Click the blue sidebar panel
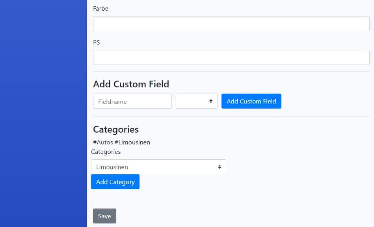Viewport: 374px width, 227px height. tap(43, 113)
